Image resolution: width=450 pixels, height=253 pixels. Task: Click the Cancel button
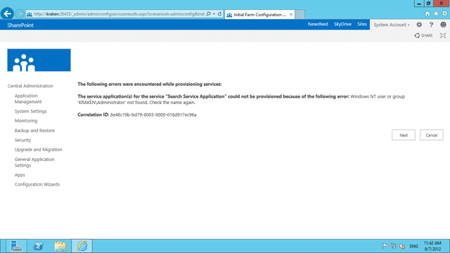[x=431, y=135]
